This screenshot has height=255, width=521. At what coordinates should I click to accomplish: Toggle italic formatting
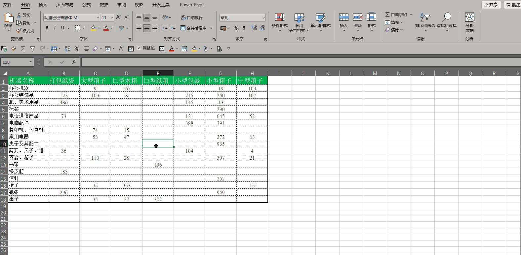pos(55,28)
